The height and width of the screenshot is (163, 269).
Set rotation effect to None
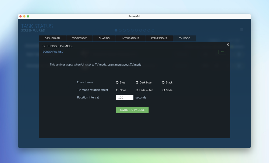(x=117, y=90)
